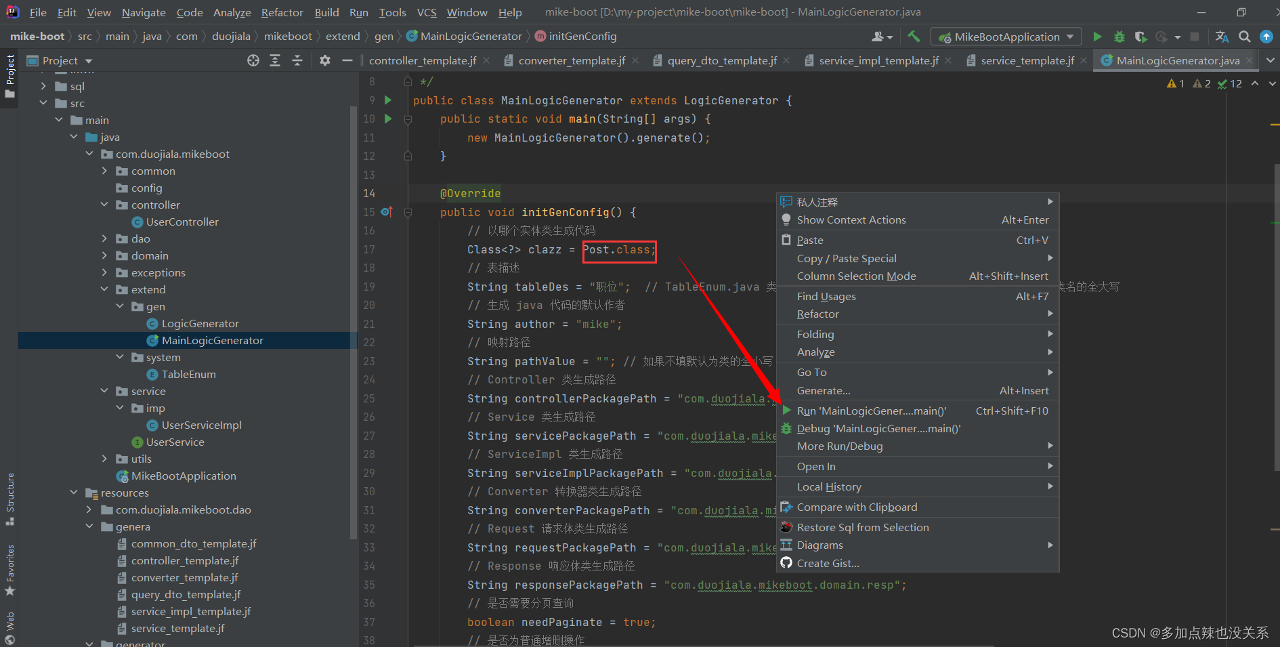1280x647 pixels.
Task: Open the VCS menu
Action: click(427, 12)
